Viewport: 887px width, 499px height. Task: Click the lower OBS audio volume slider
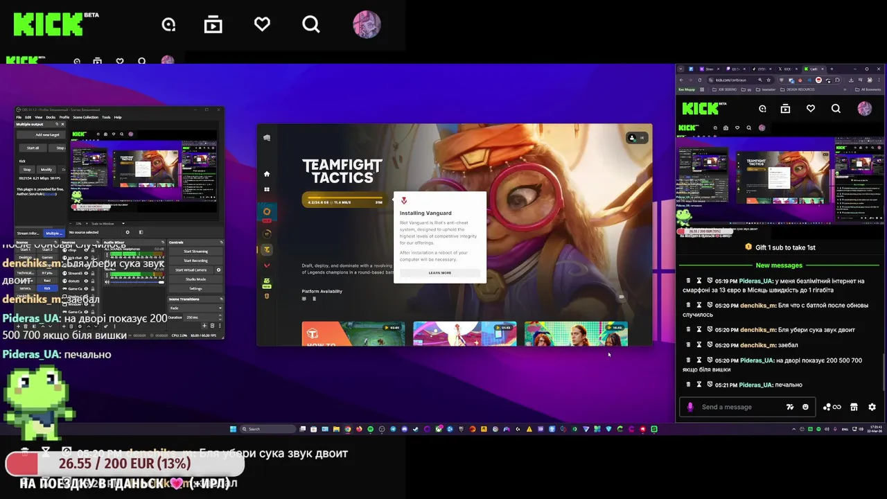(137, 282)
